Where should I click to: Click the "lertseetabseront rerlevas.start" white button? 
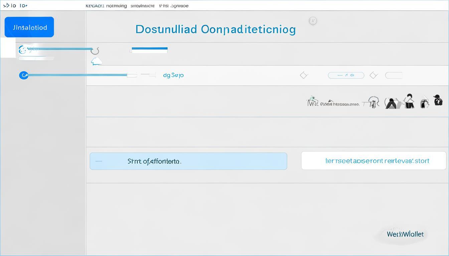click(x=373, y=161)
